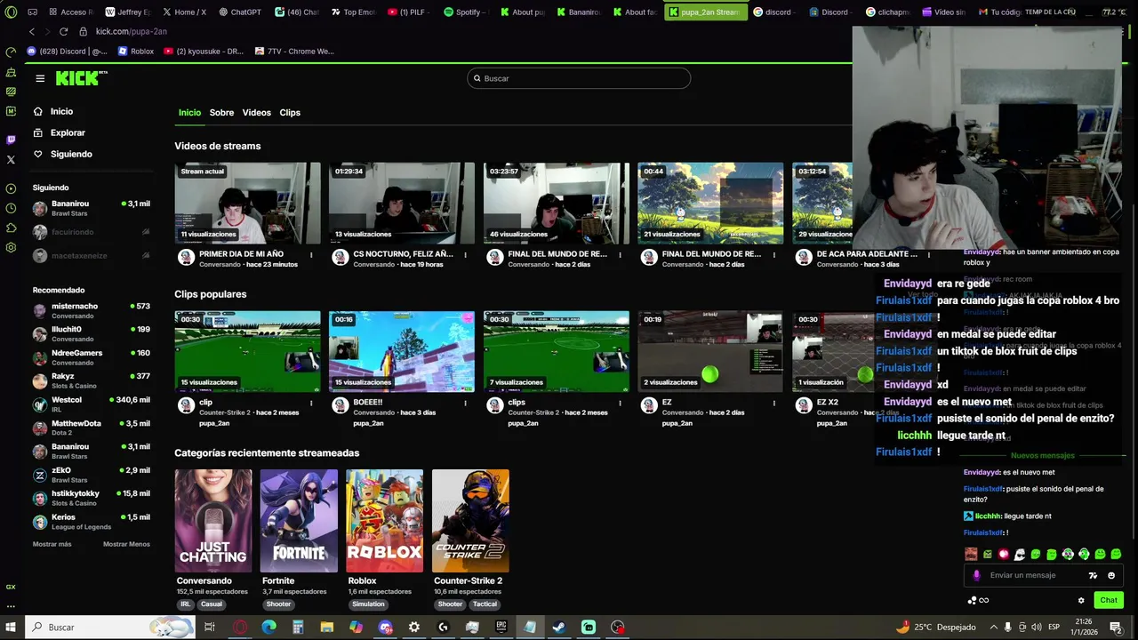Click the zEkO avatar in Recomendado
Viewport: 1138px width, 640px height.
40,475
